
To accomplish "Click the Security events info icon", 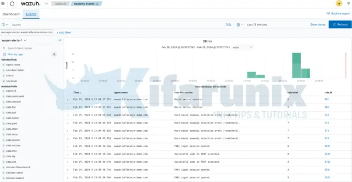I will (97, 4).
